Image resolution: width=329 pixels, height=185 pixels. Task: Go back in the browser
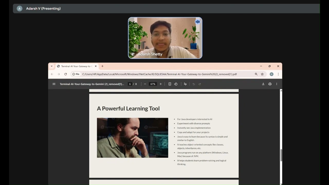click(52, 74)
